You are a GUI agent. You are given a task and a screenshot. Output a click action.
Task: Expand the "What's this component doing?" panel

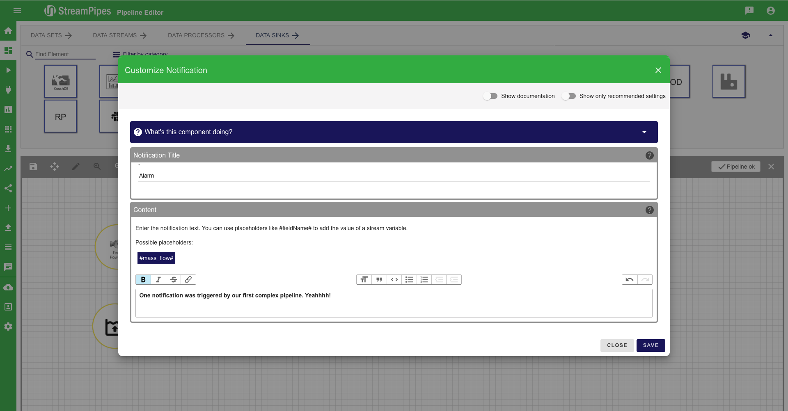(644, 132)
